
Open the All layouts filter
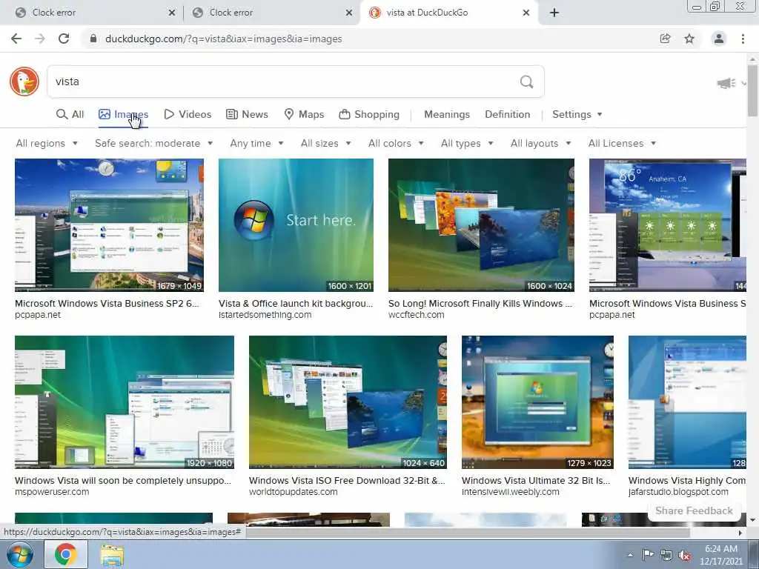540,143
